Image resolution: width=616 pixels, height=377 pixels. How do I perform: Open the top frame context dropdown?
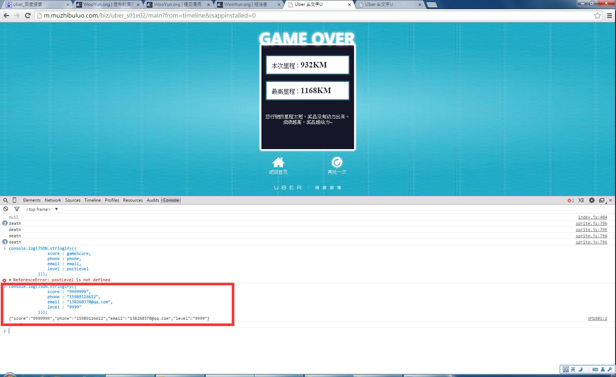tap(42, 209)
